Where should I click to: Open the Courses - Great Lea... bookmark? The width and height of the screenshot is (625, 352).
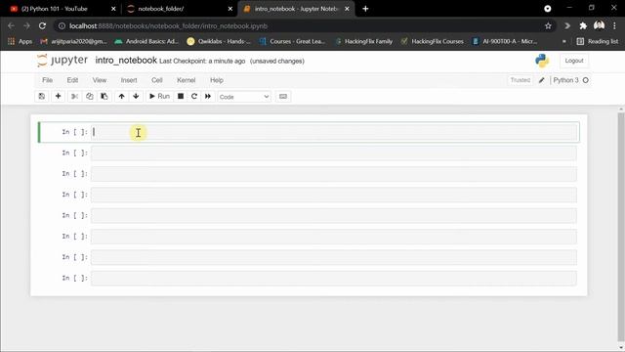pos(292,41)
